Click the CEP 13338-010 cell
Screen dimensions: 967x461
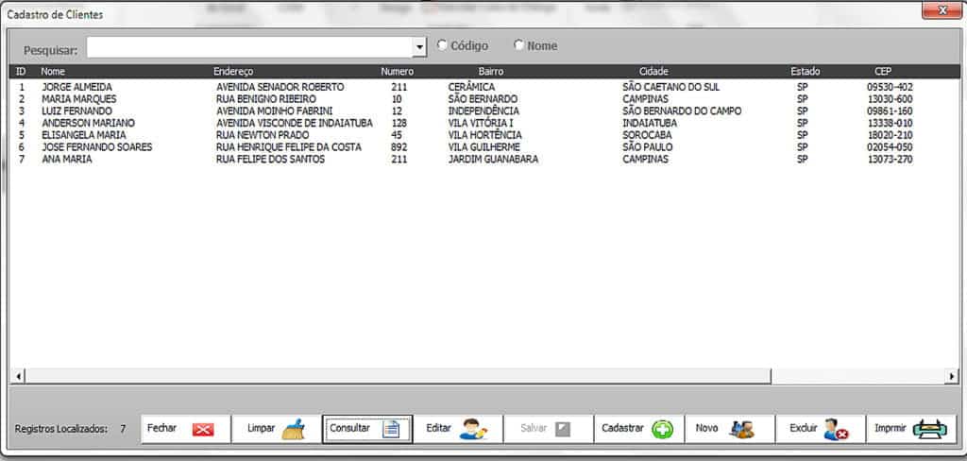pyautogui.click(x=890, y=124)
